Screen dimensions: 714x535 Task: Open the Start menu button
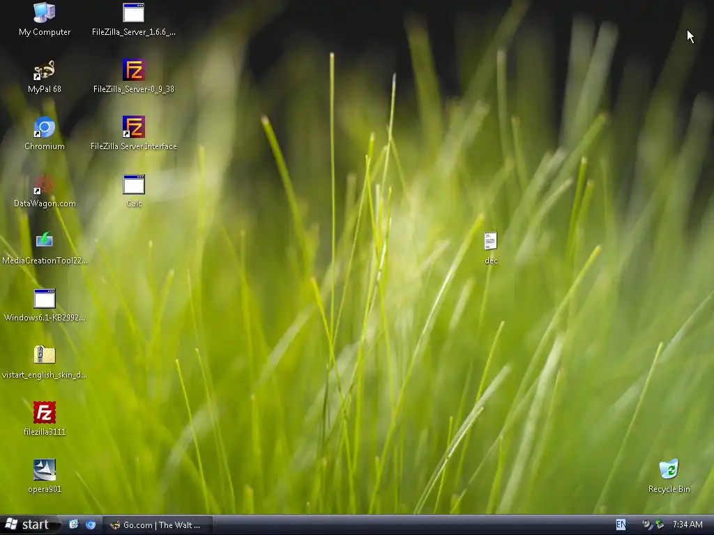(x=29, y=525)
